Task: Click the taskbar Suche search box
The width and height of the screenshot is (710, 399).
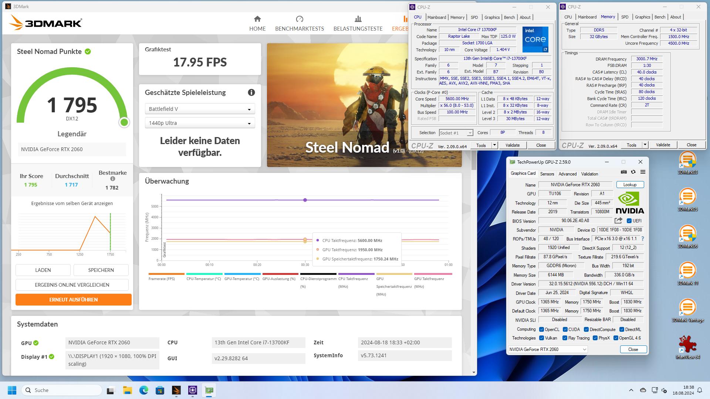Action: pos(62,390)
